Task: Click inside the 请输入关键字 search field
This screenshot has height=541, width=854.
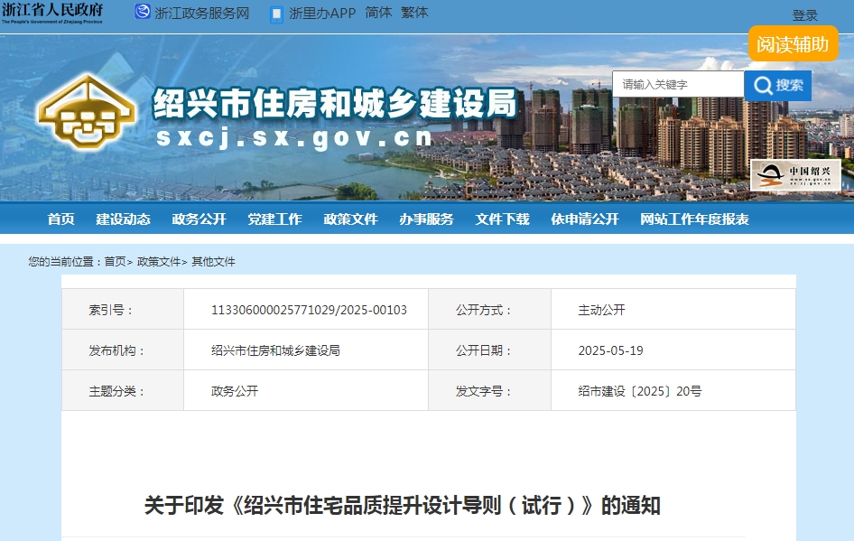Action: point(677,85)
